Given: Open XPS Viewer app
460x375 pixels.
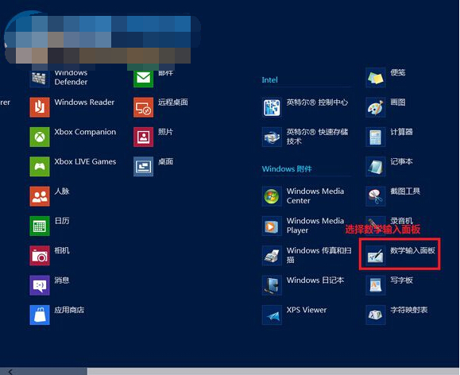Looking at the screenshot, I should (294, 315).
